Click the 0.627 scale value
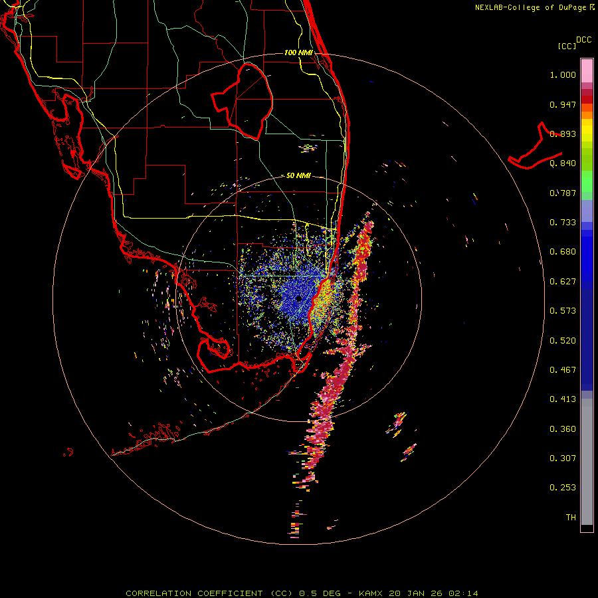 563,282
